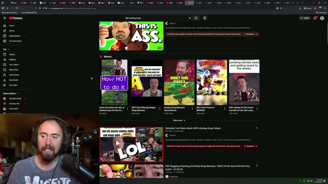
Task: Clear the search box with the X
Action: (190, 18)
